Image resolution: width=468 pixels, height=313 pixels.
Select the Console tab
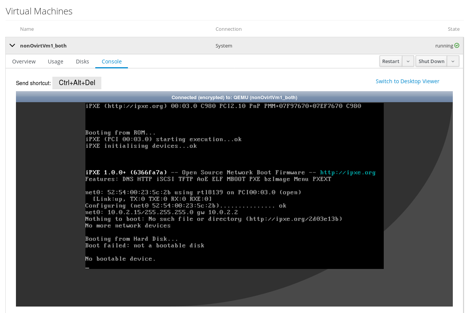(x=112, y=62)
